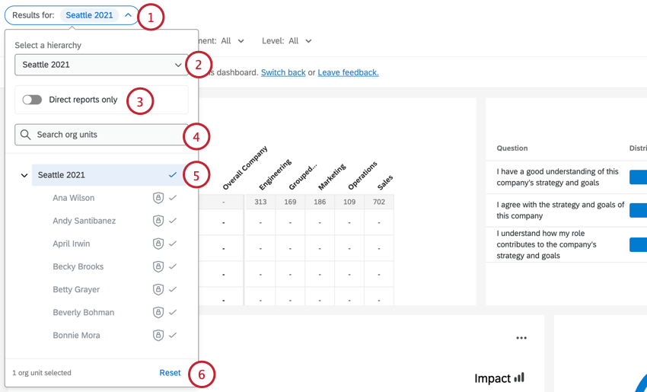
Task: Open the Select a hierarchy dropdown
Action: coord(101,65)
